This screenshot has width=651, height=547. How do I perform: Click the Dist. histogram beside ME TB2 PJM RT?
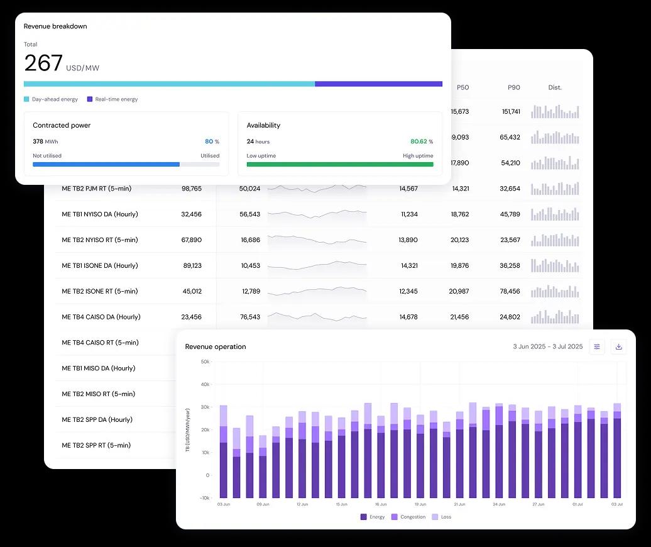pyautogui.click(x=555, y=188)
